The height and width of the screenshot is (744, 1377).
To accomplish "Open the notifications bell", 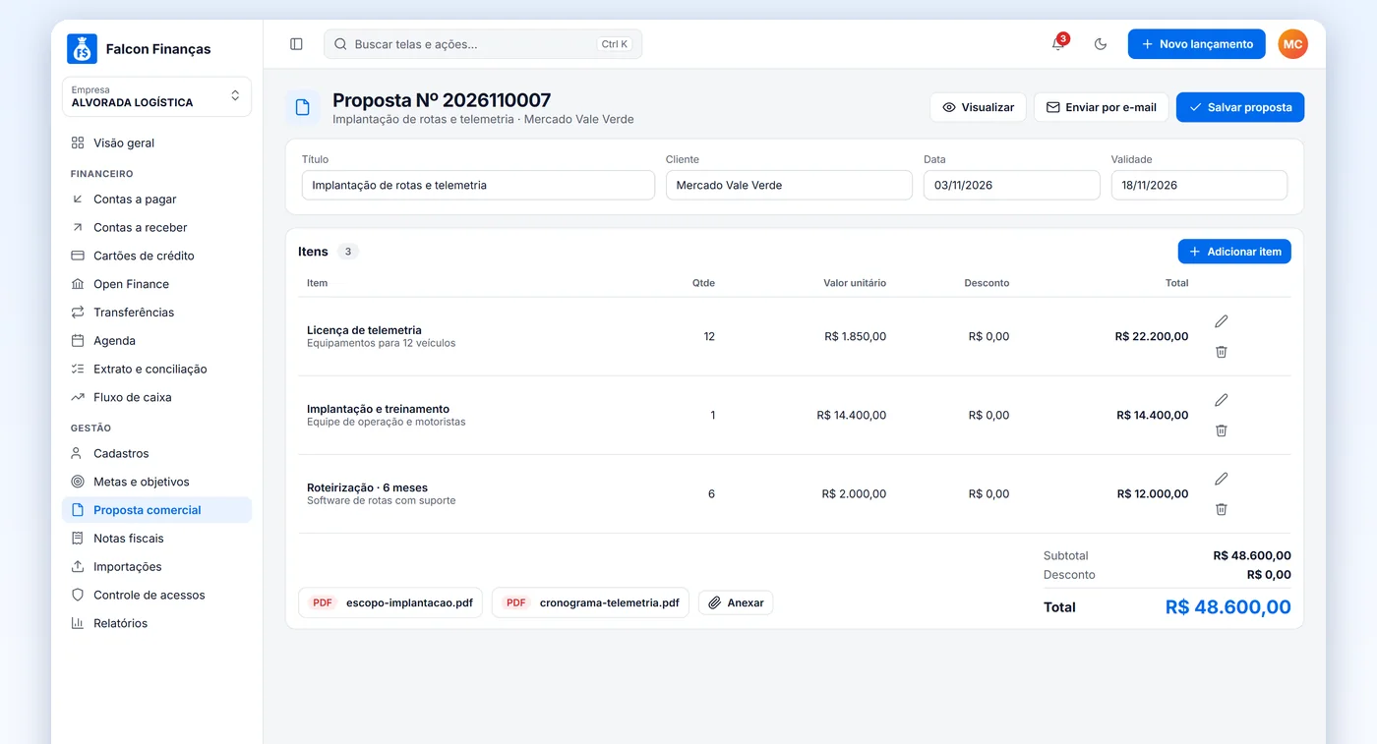I will pyautogui.click(x=1058, y=44).
